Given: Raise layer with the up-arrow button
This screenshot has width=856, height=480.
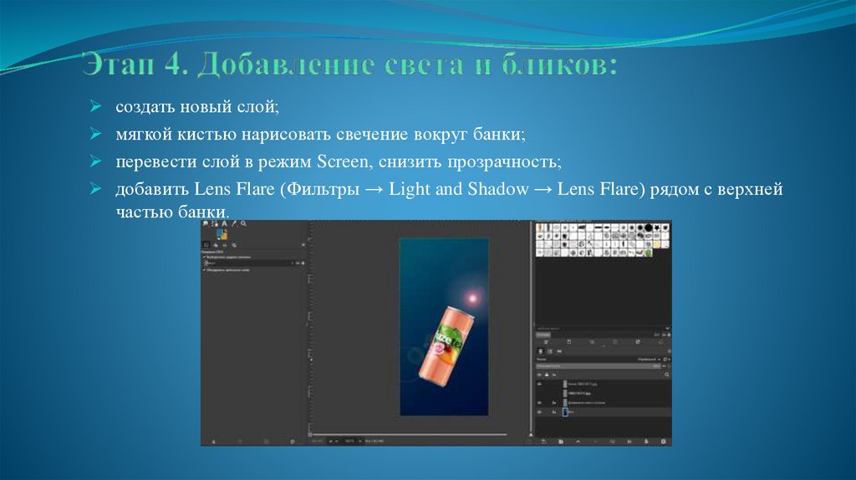Looking at the screenshot, I should (x=578, y=442).
